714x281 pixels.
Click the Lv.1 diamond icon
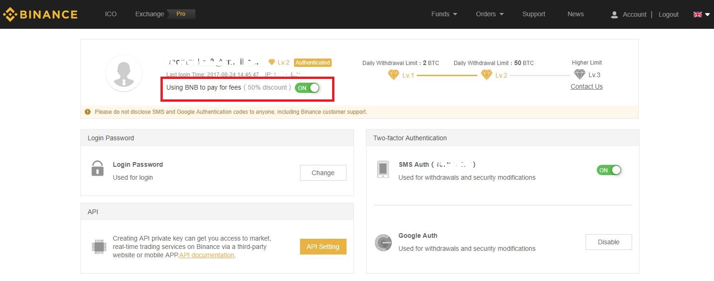click(394, 75)
